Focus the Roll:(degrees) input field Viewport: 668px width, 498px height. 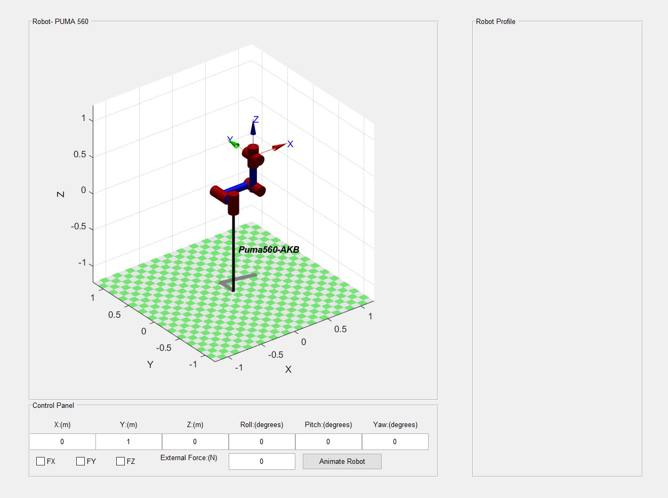click(x=262, y=441)
